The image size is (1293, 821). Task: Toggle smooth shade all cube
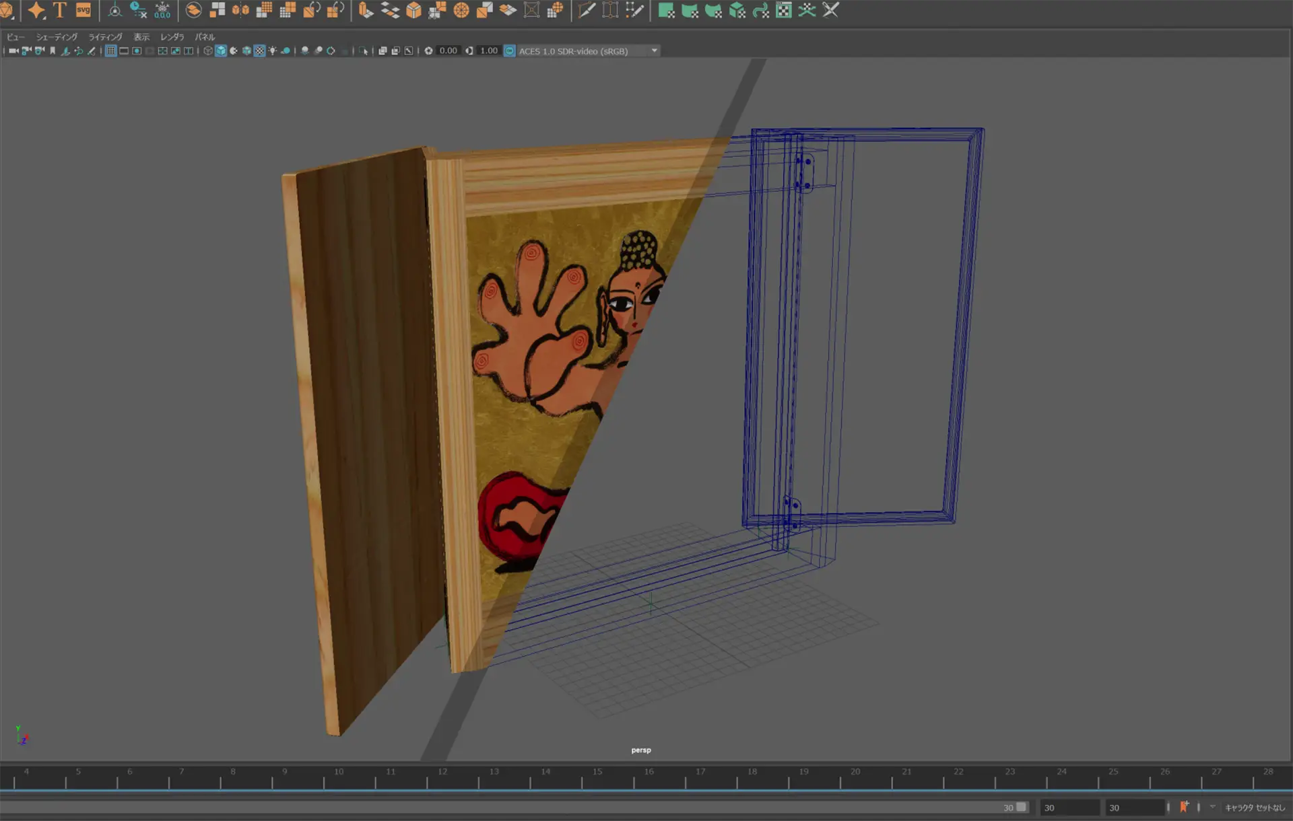click(221, 50)
